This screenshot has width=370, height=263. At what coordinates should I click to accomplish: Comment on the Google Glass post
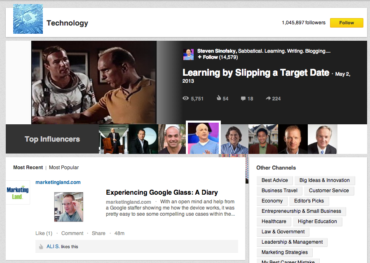(x=72, y=233)
